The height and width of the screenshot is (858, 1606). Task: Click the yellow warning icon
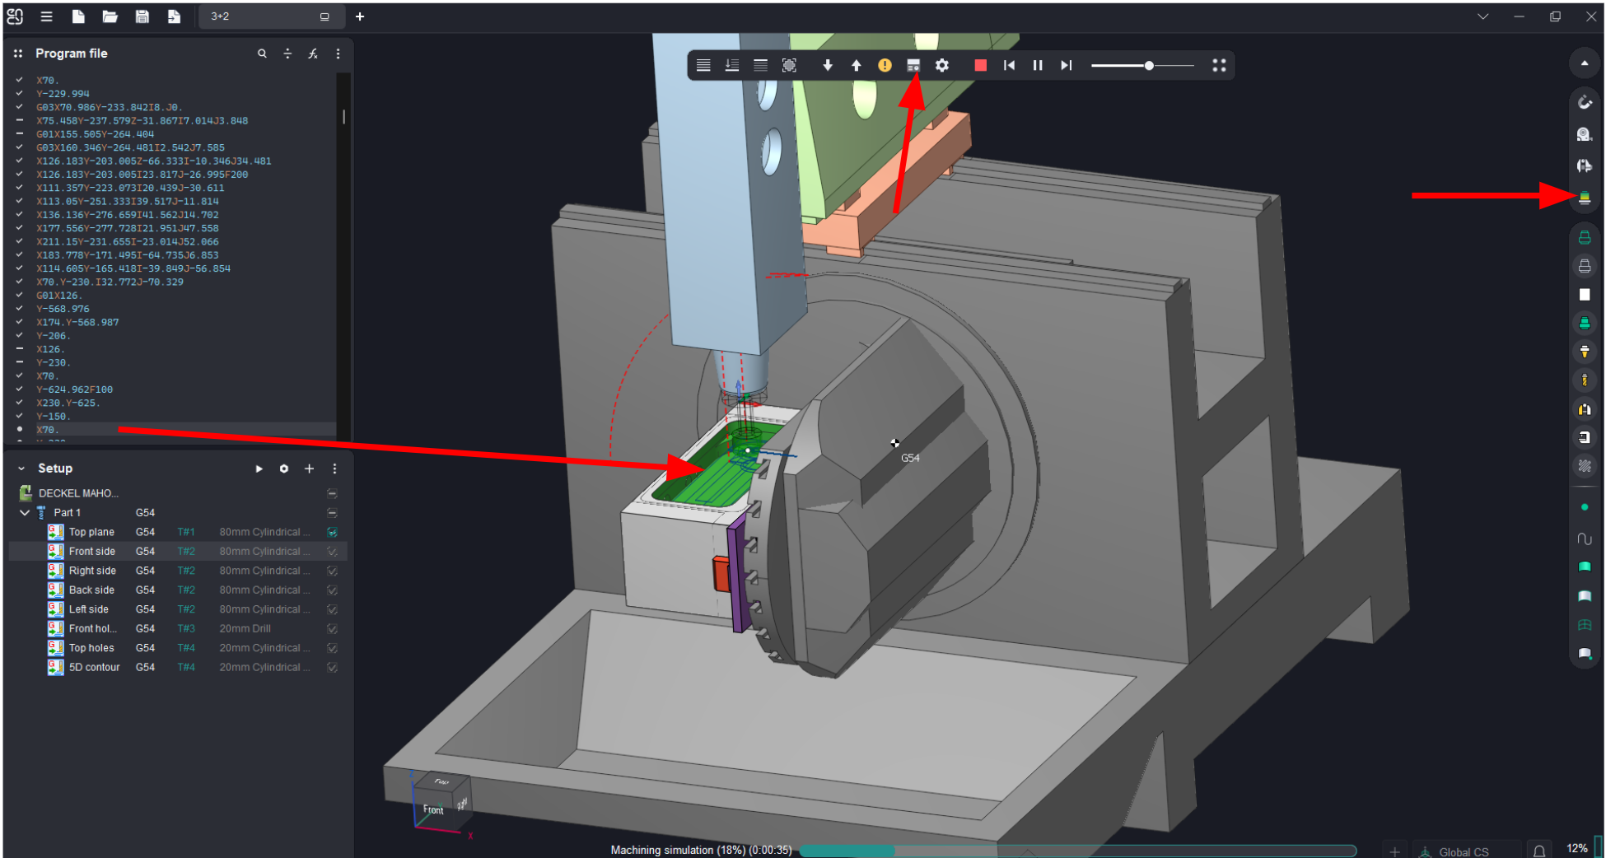click(885, 66)
